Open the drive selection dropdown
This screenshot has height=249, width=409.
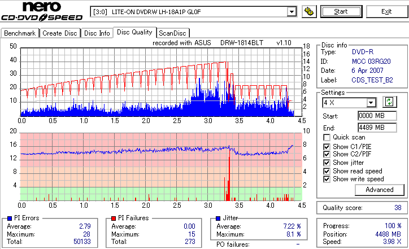click(291, 12)
